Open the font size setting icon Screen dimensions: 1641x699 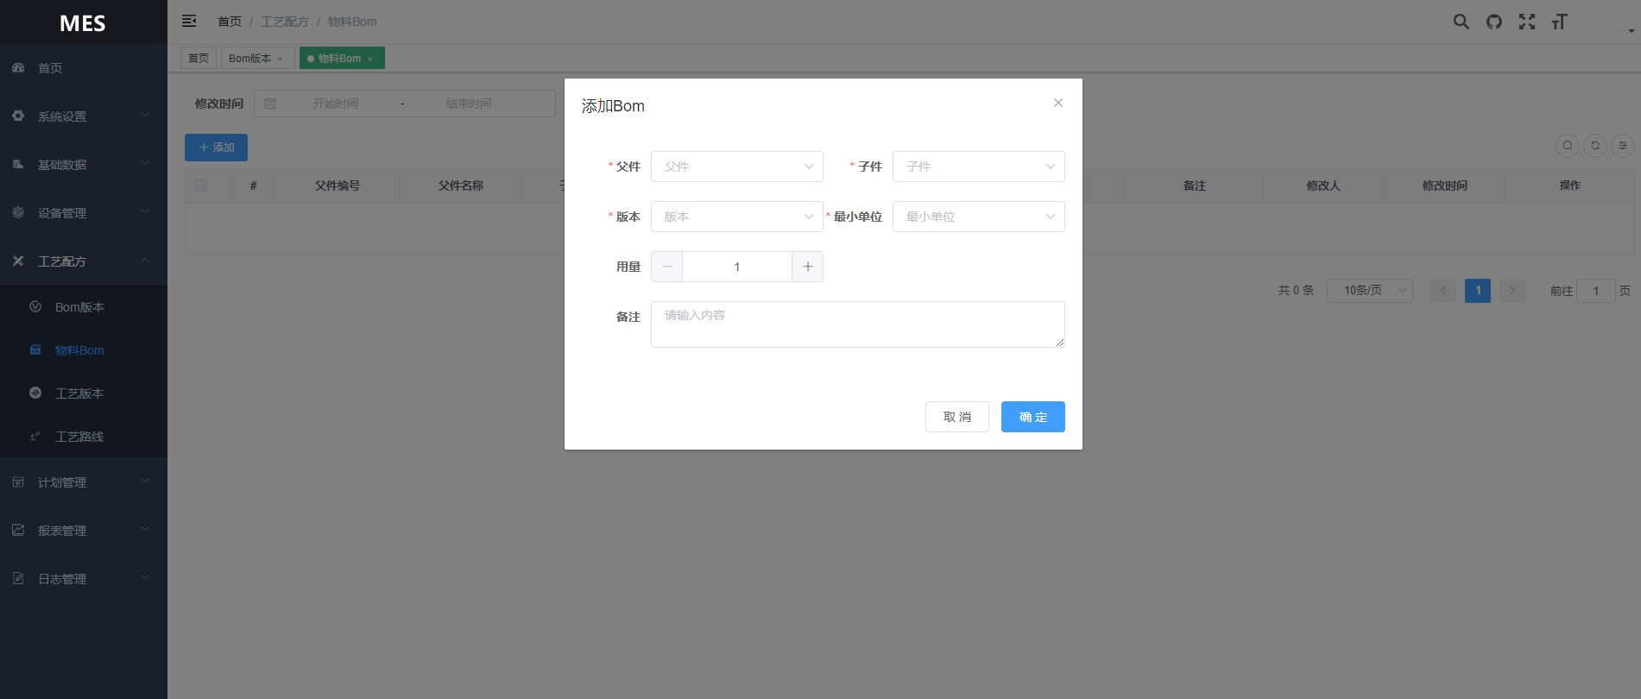pyautogui.click(x=1559, y=22)
